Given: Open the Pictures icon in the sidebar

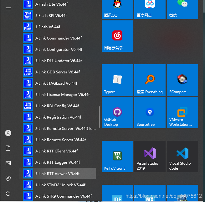Looking at the screenshot, I should 8,163.
